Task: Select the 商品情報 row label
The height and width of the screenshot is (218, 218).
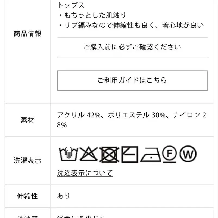Action: coord(27,33)
